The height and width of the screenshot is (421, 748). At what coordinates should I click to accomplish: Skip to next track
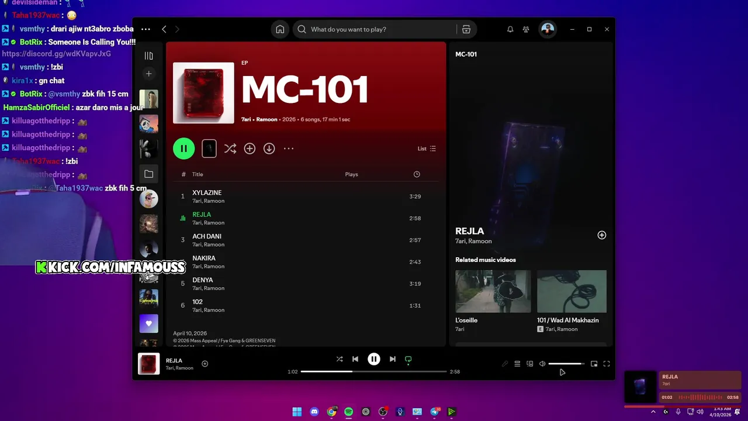tap(393, 359)
